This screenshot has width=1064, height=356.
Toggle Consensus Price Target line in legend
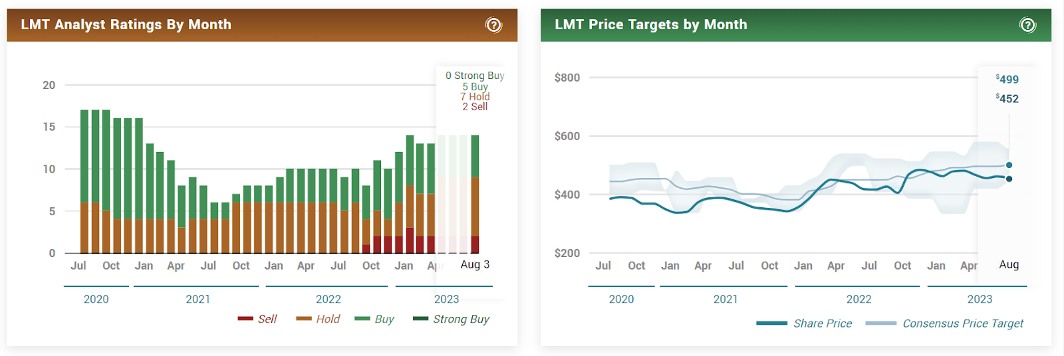coord(944,323)
